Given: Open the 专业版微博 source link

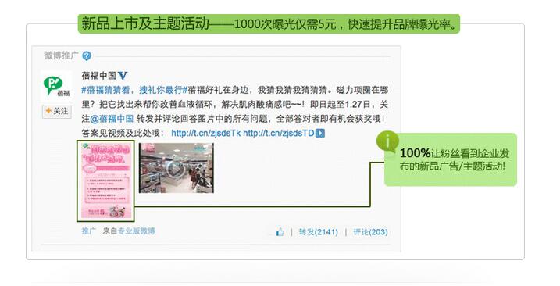Looking at the screenshot, I should pos(137,231).
